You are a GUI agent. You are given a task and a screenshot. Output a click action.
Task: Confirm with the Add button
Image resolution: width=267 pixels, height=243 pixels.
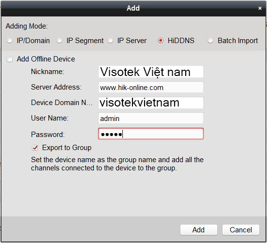[199, 230]
